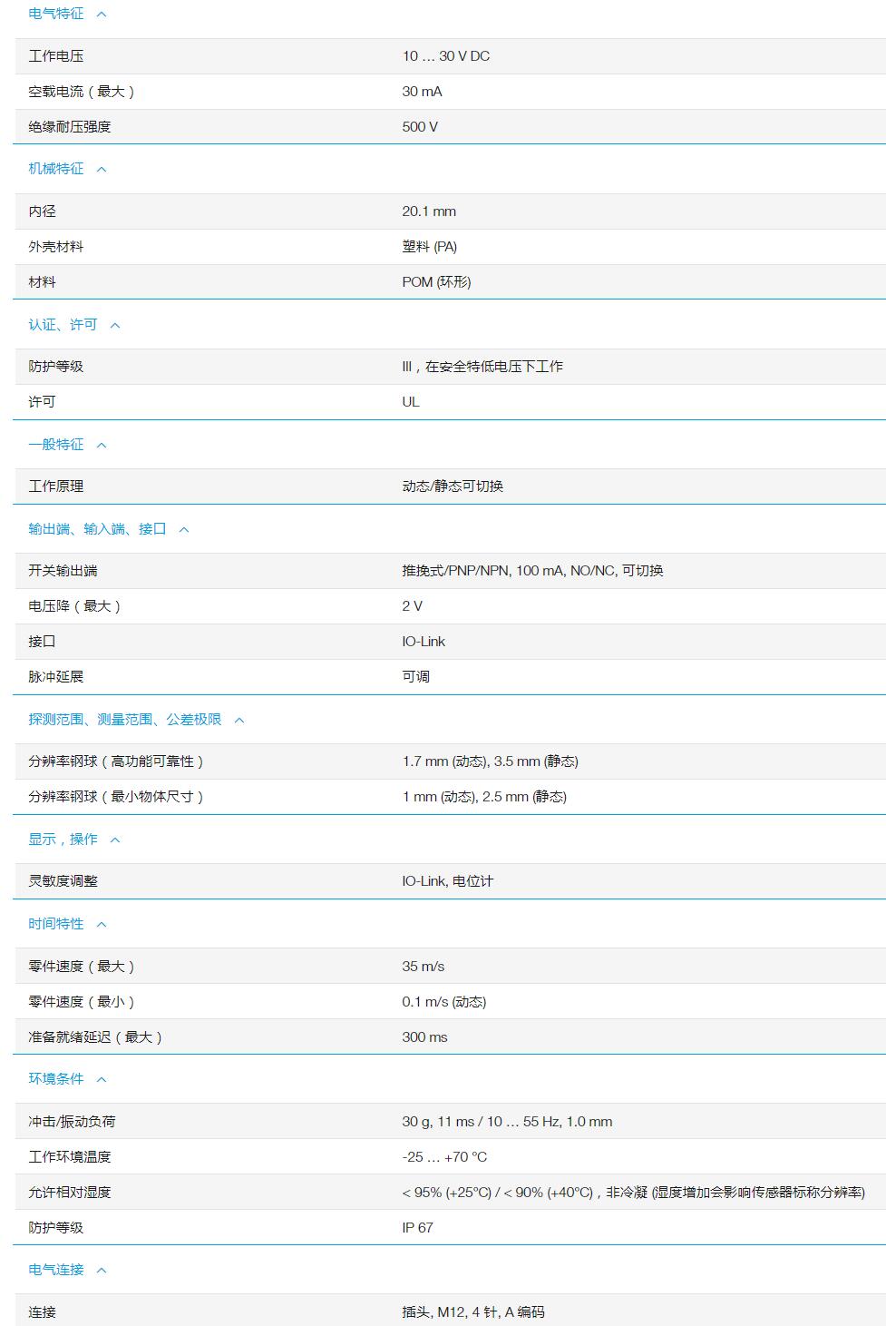This screenshot has width=886, height=1326.
Task: Collapse the 探测范围、测量范围、公差极限 section
Action: (x=239, y=719)
